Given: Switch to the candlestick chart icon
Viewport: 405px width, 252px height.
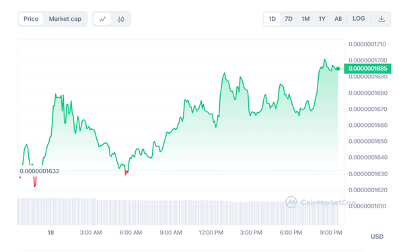Looking at the screenshot, I should pos(120,19).
